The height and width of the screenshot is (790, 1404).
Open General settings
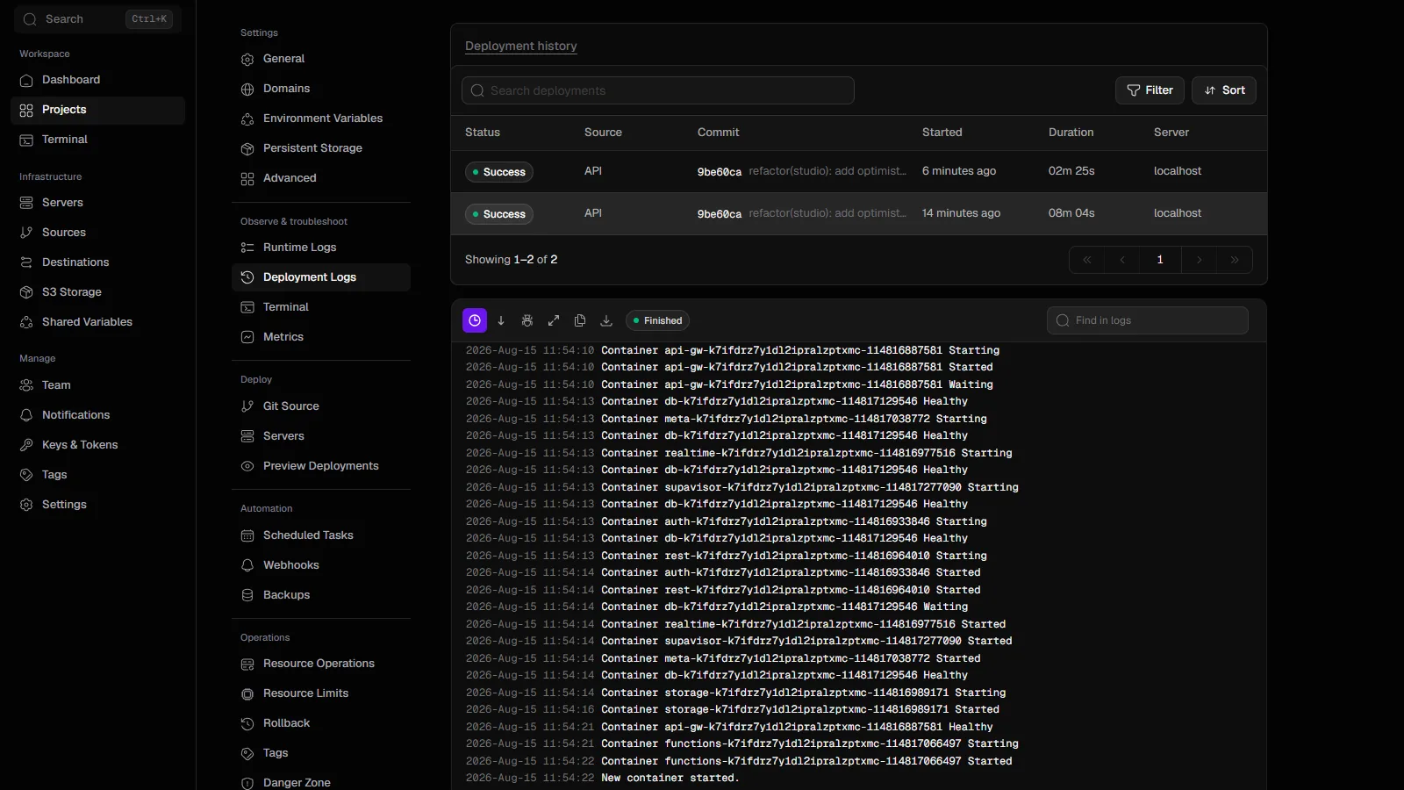[321, 59]
